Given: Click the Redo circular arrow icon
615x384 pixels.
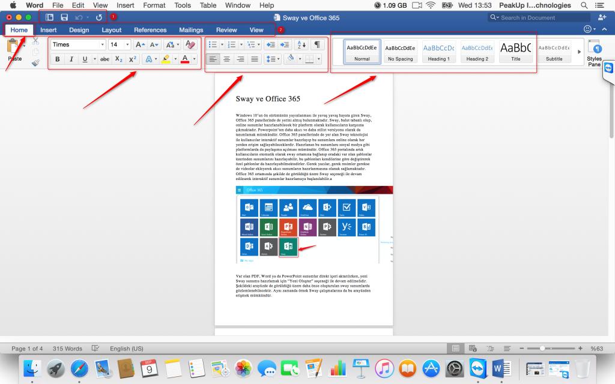Looking at the screenshot, I should [99, 17].
